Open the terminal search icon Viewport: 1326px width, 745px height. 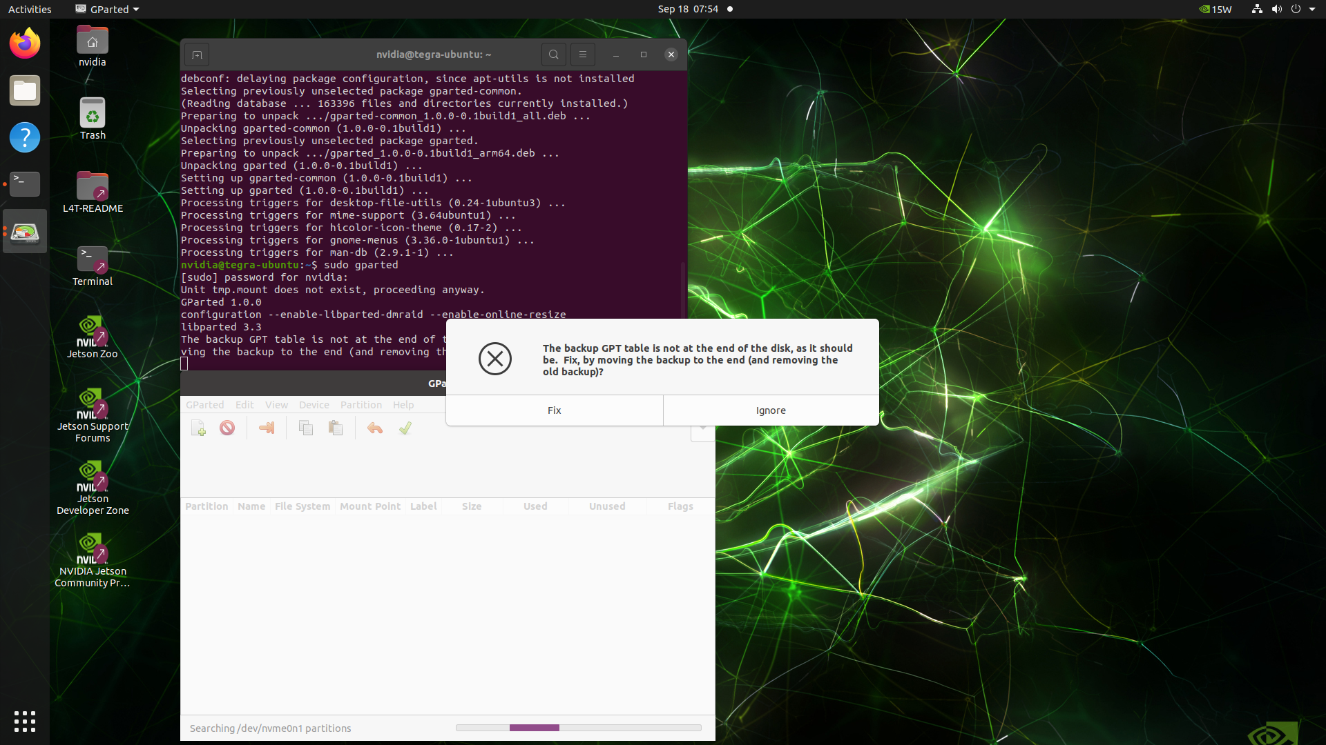coord(553,54)
